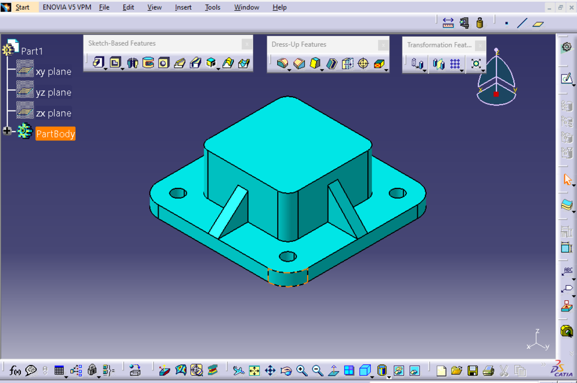Select the Mirror tool in Transformation Features
Viewport: 577px width, 383px height.
[x=438, y=63]
